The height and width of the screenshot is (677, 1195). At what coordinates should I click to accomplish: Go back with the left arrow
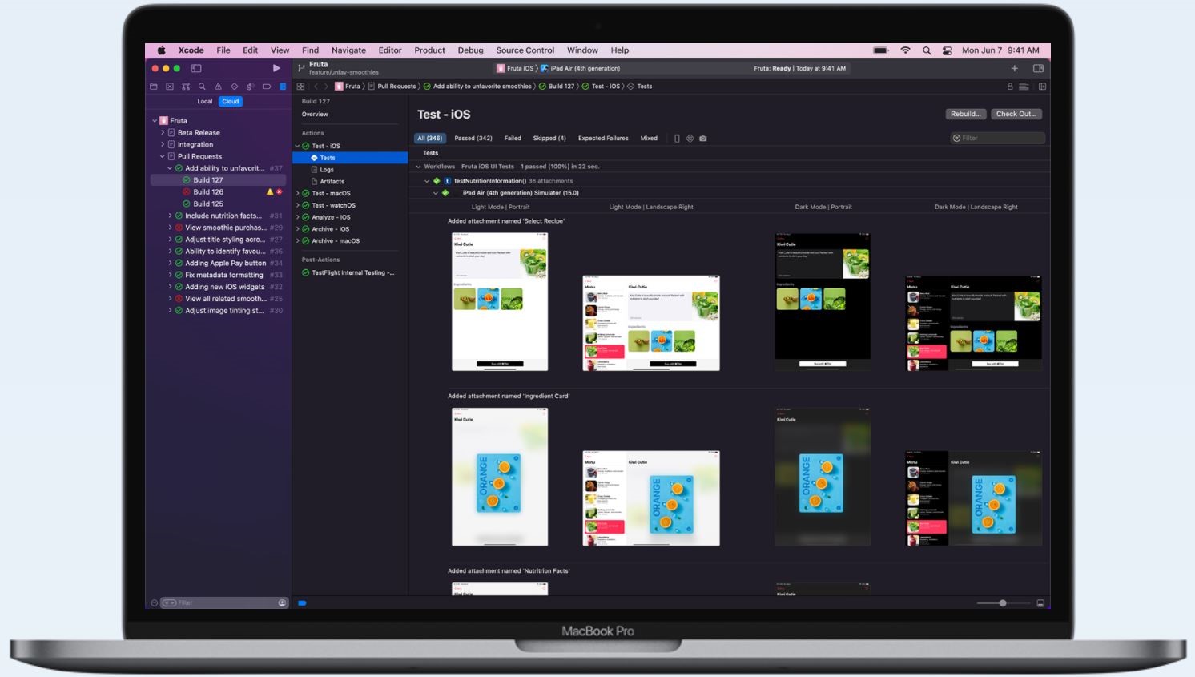(x=316, y=87)
